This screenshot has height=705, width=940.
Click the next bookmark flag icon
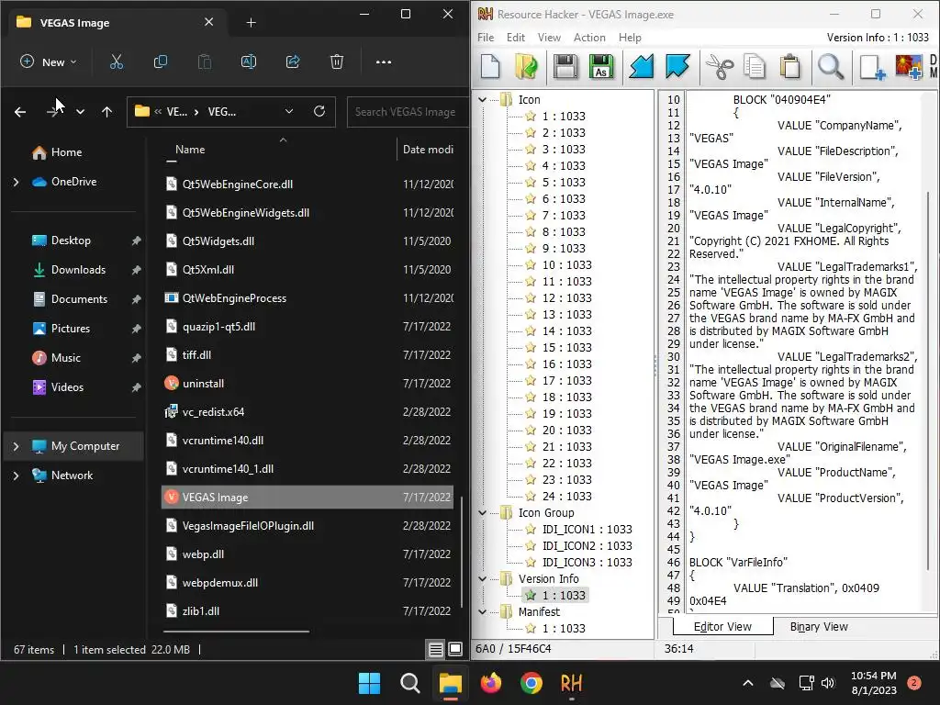coord(677,66)
